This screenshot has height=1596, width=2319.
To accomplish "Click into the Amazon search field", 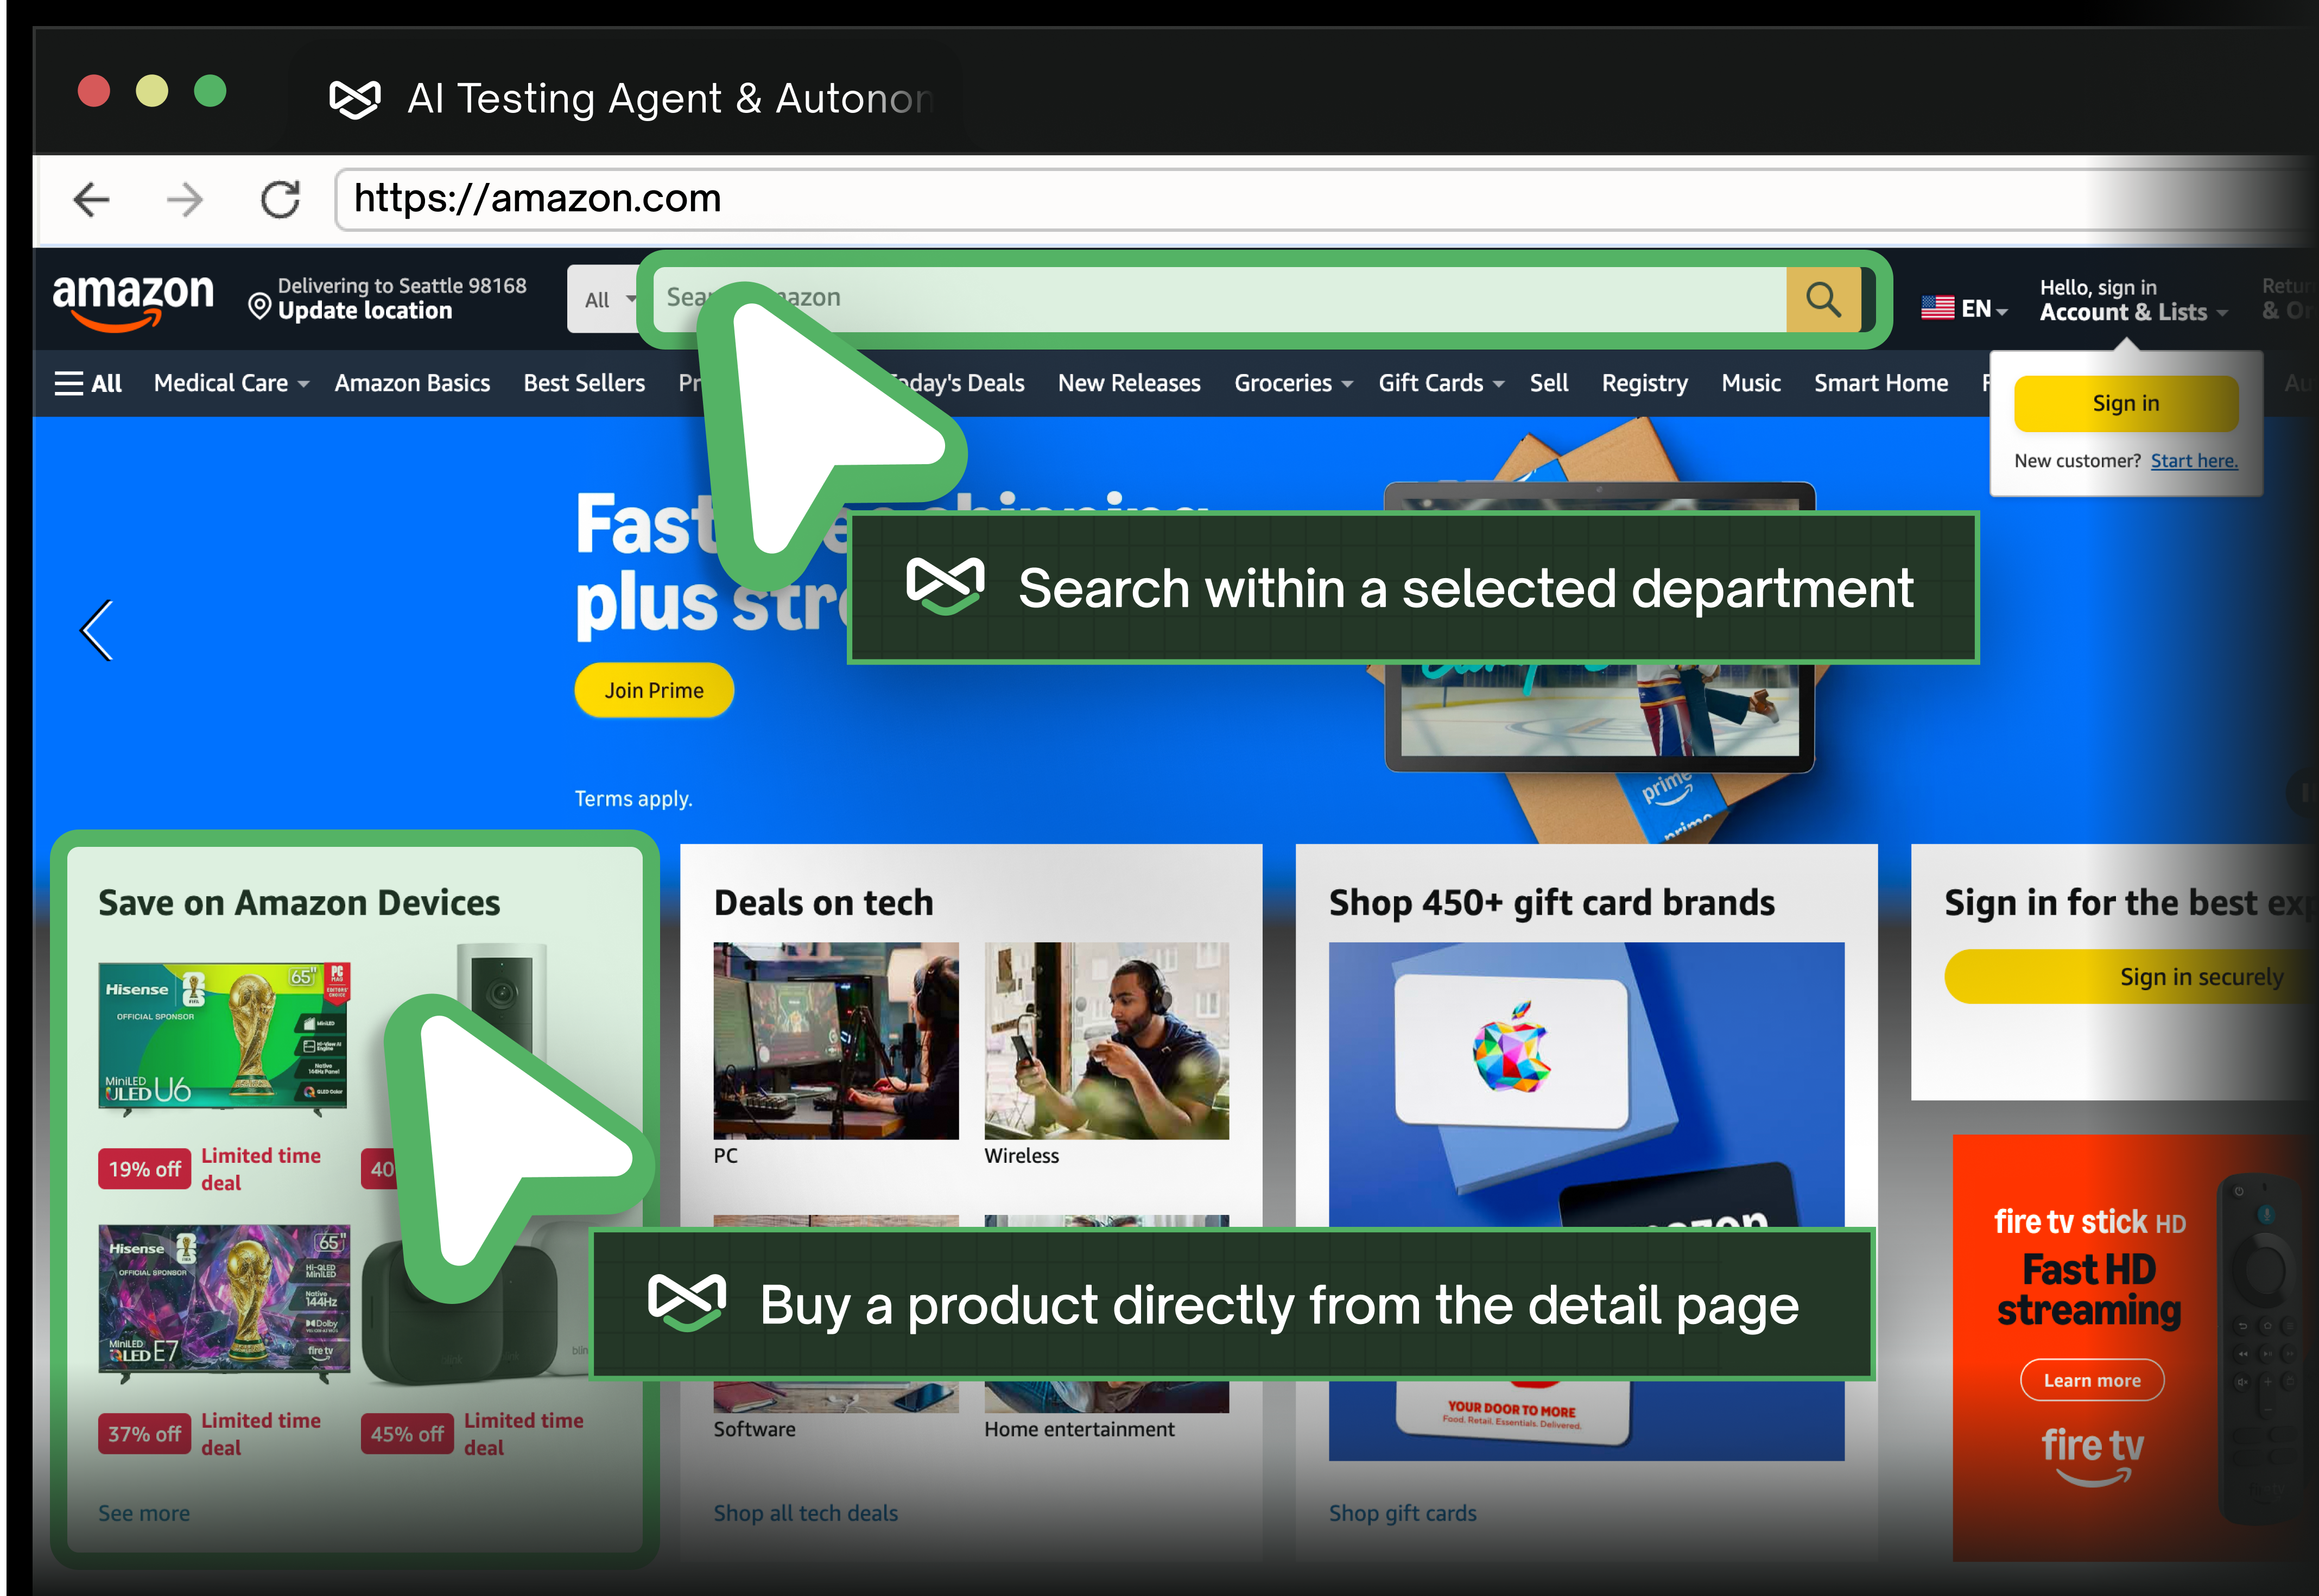I will pos(1219,298).
